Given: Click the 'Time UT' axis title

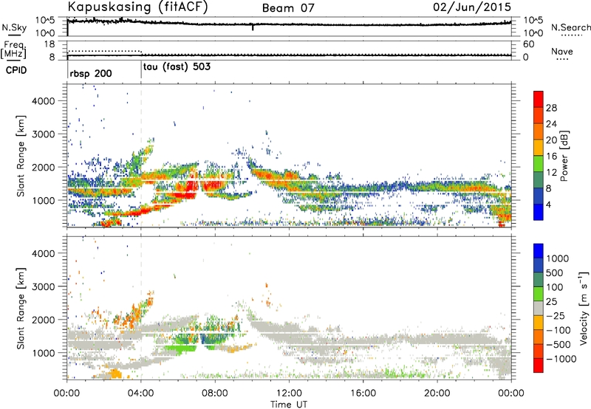Looking at the screenshot, I should tap(289, 404).
